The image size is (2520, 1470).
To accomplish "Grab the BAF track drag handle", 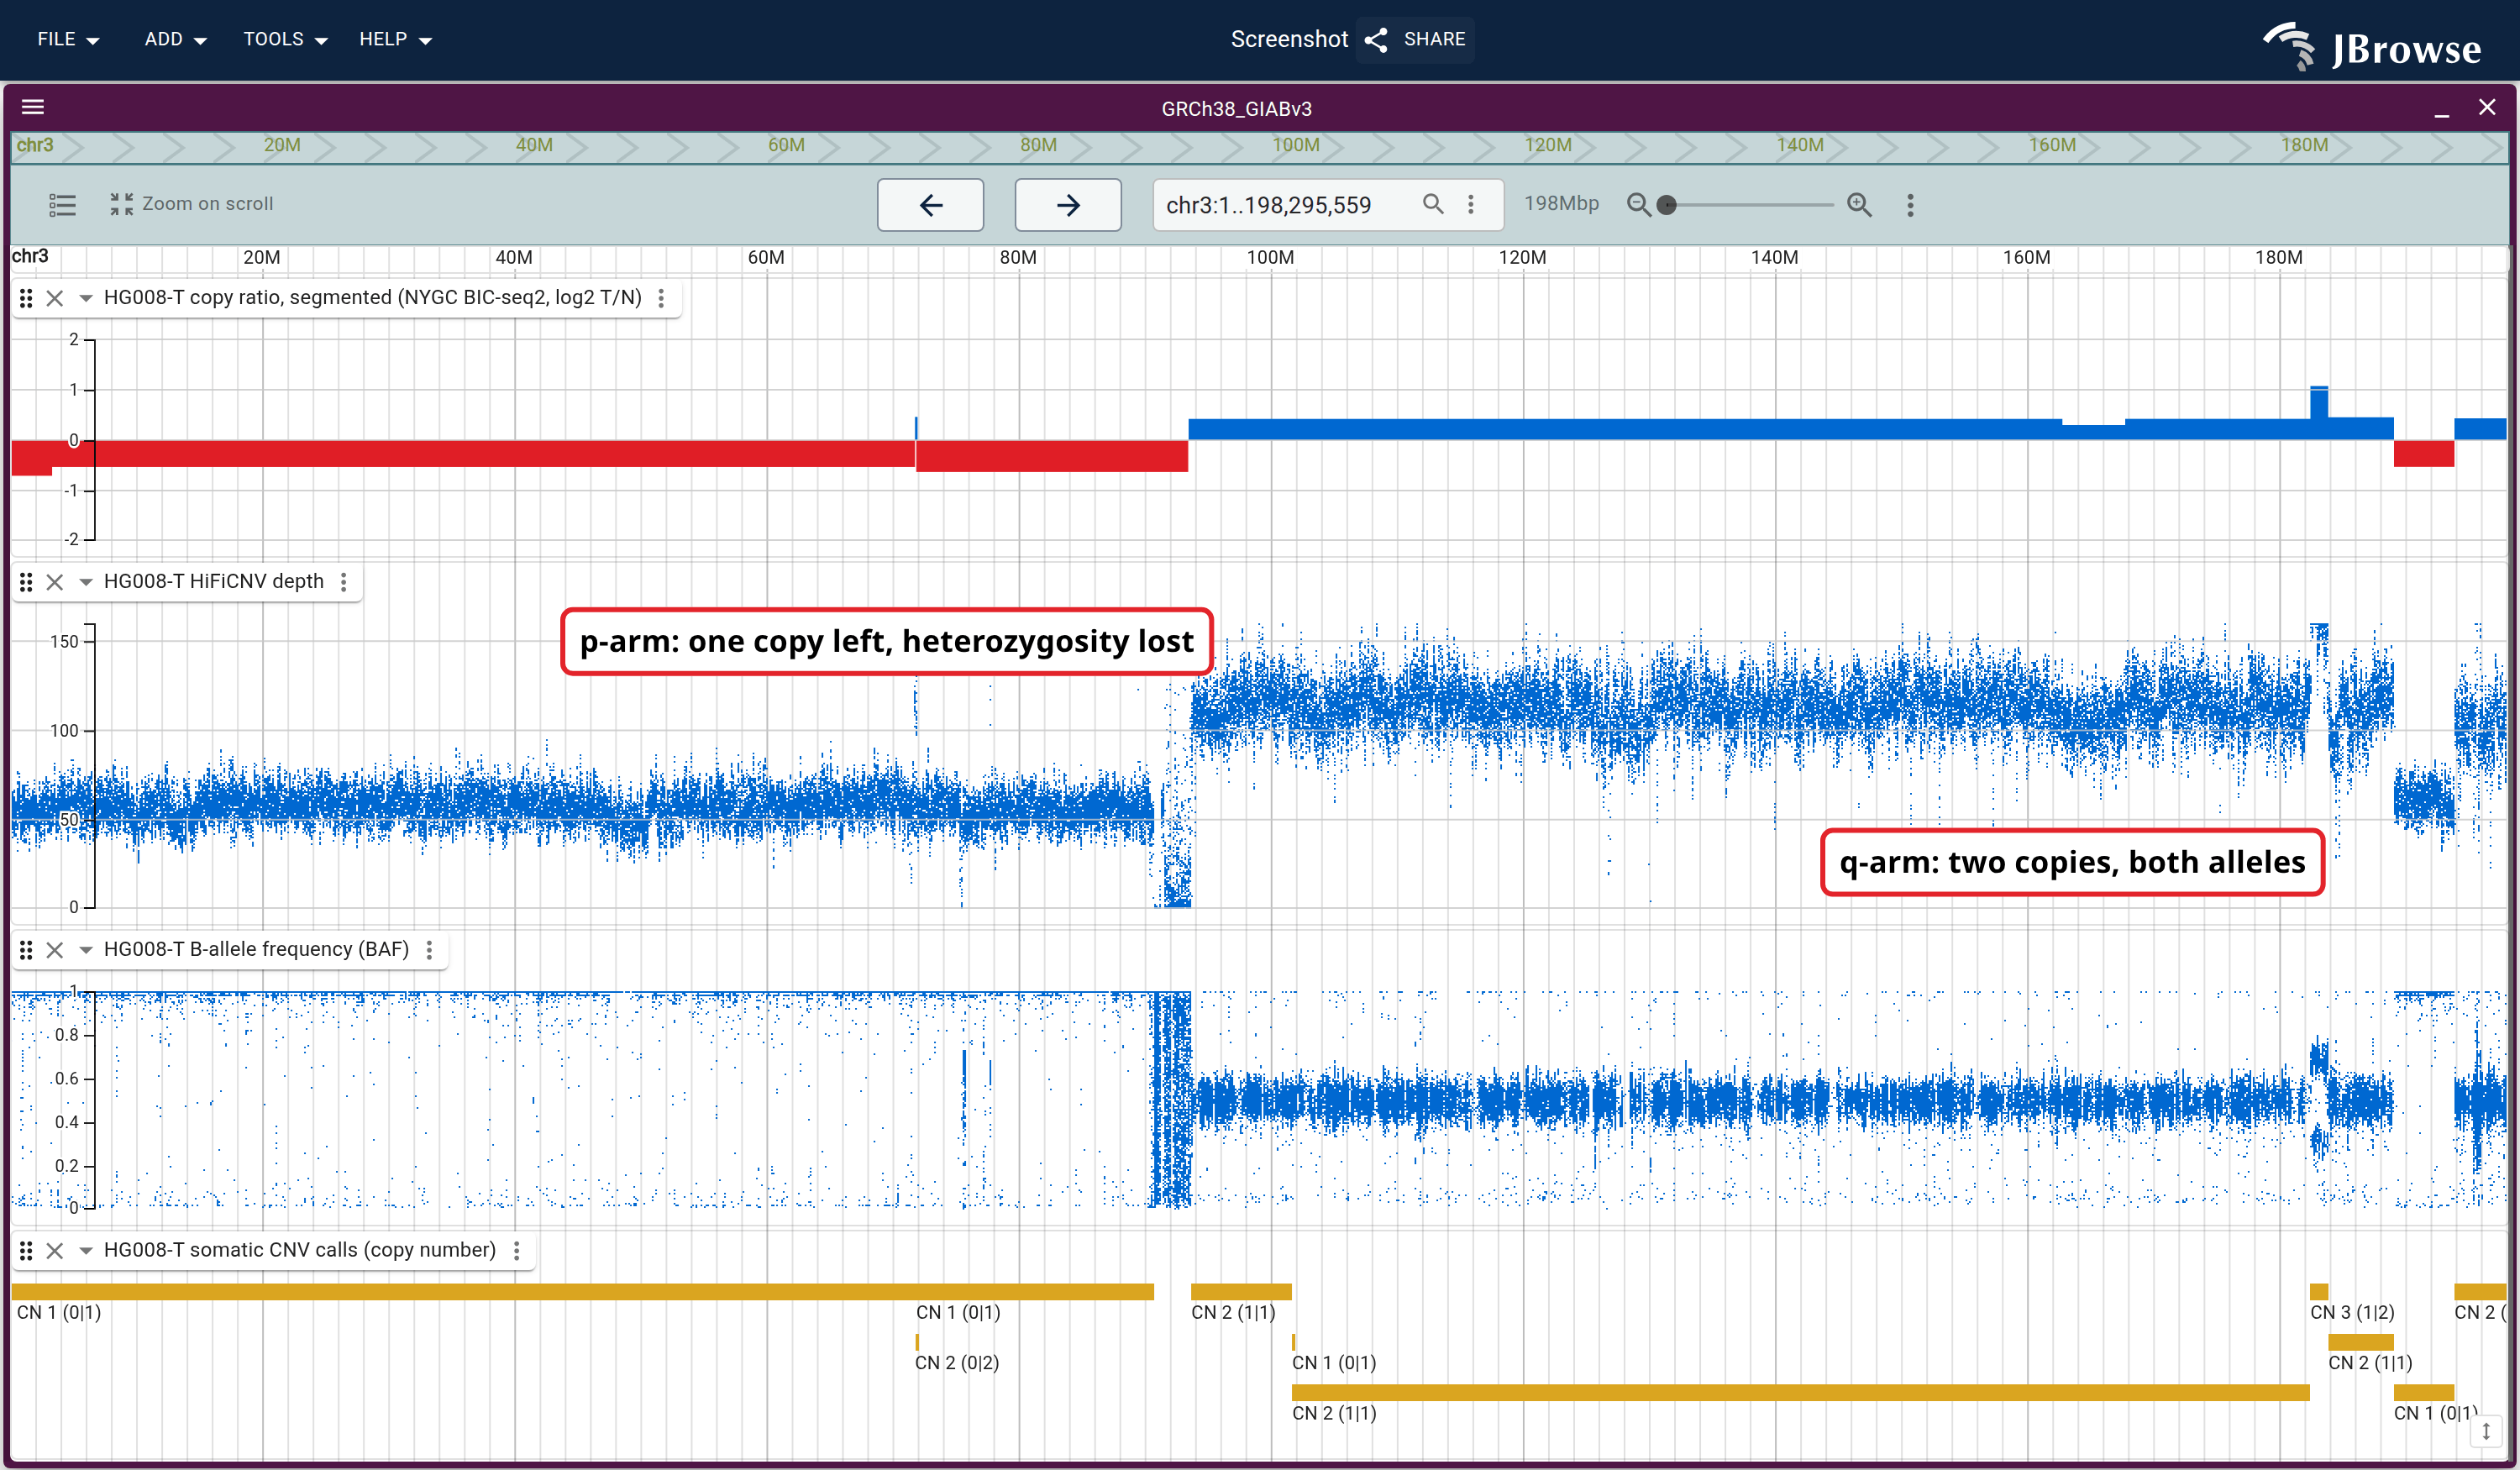I will (26, 950).
